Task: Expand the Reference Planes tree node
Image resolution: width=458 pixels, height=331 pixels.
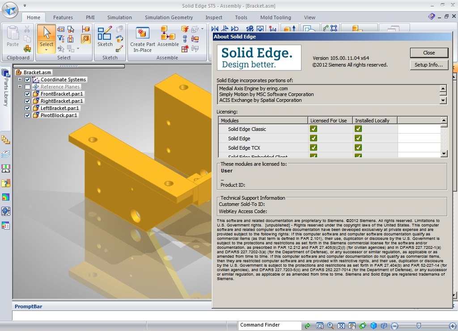Action: [20, 87]
